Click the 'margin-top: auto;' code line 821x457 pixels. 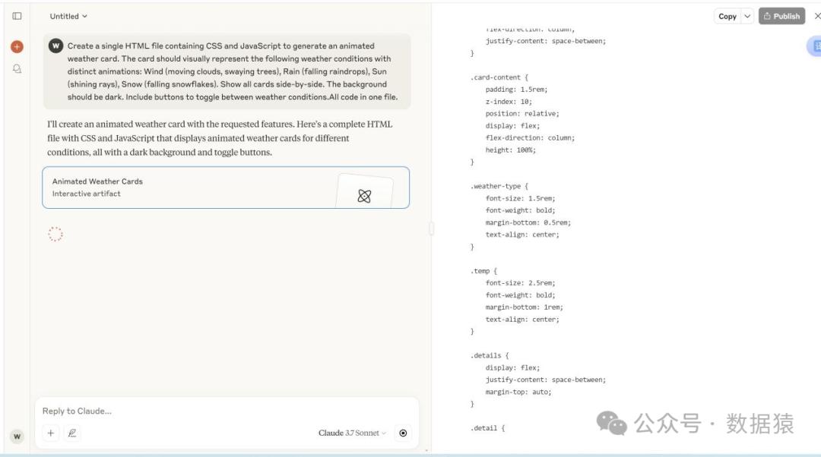click(518, 392)
